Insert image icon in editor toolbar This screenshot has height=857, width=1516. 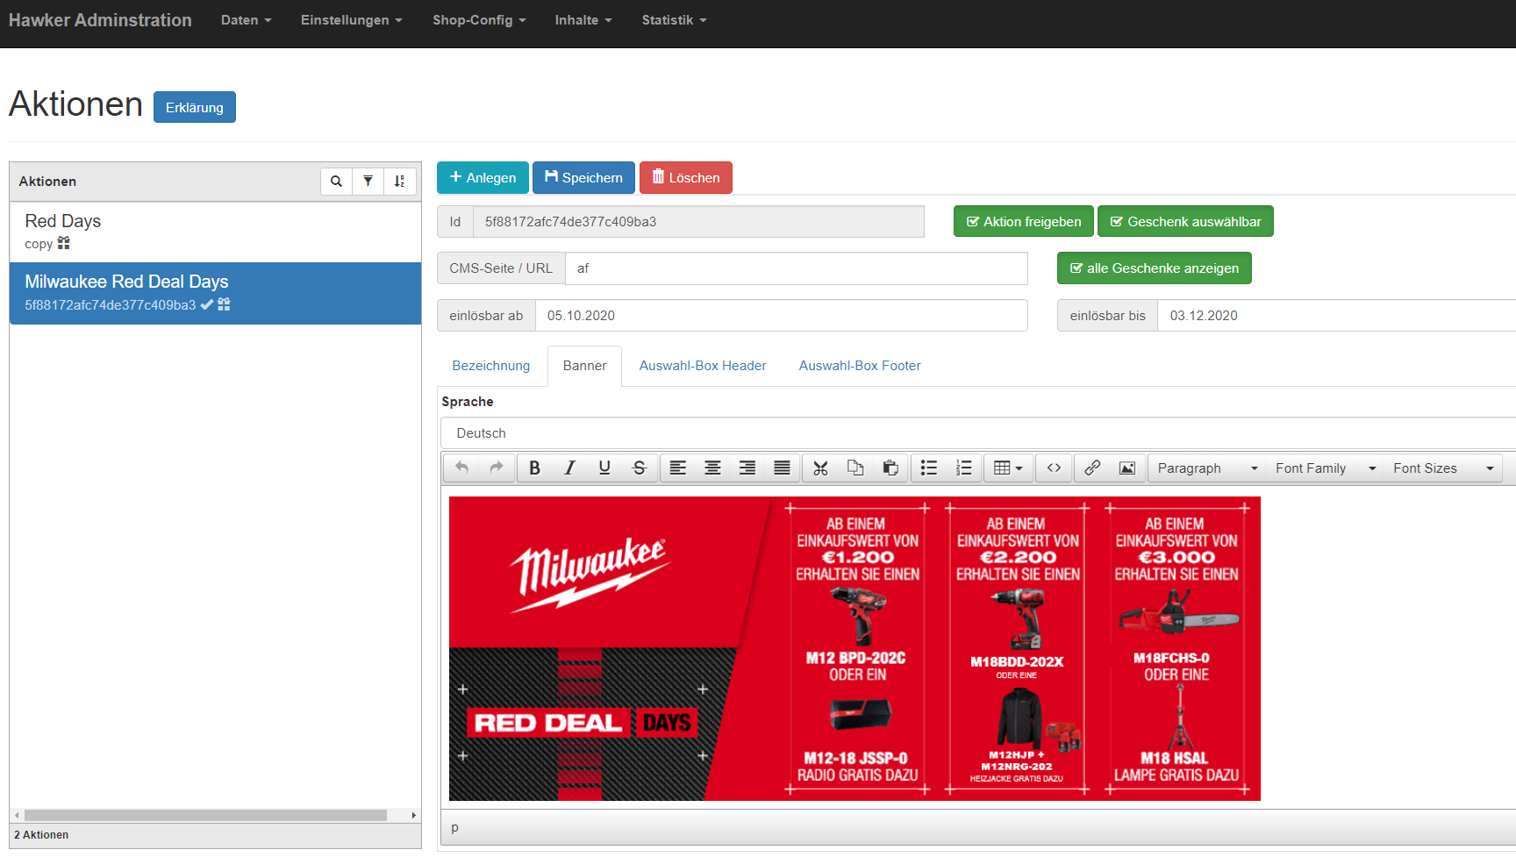(x=1127, y=468)
